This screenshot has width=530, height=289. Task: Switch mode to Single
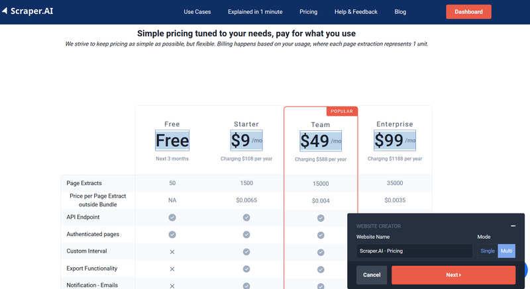click(x=488, y=251)
